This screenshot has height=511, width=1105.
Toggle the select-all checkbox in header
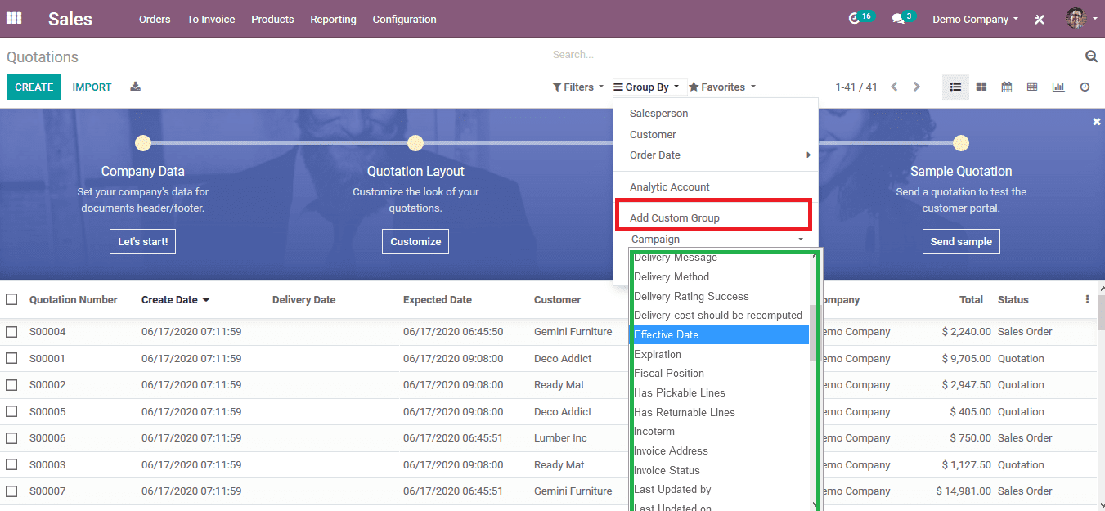(11, 299)
